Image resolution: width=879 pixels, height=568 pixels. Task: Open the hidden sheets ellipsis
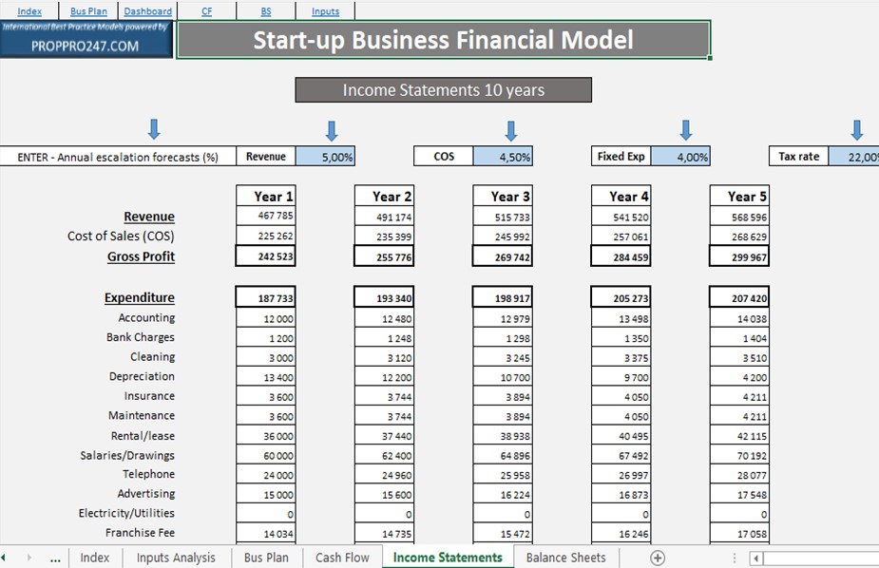point(55,559)
